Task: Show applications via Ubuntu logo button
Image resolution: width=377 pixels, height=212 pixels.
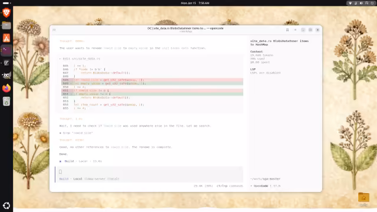Action: click(x=6, y=206)
